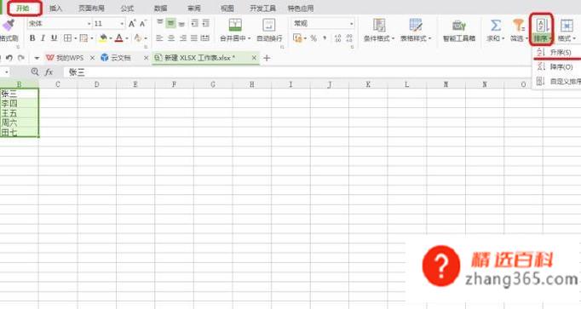Click the increase decimal places icon

point(337,38)
